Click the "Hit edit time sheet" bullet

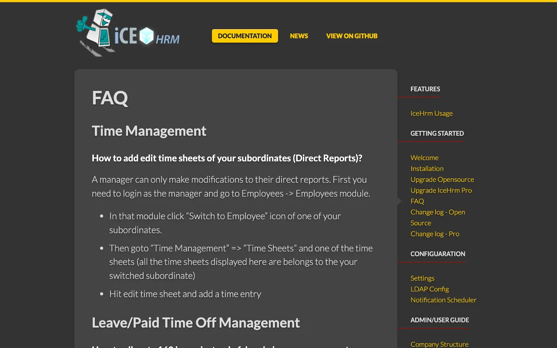coord(185,294)
